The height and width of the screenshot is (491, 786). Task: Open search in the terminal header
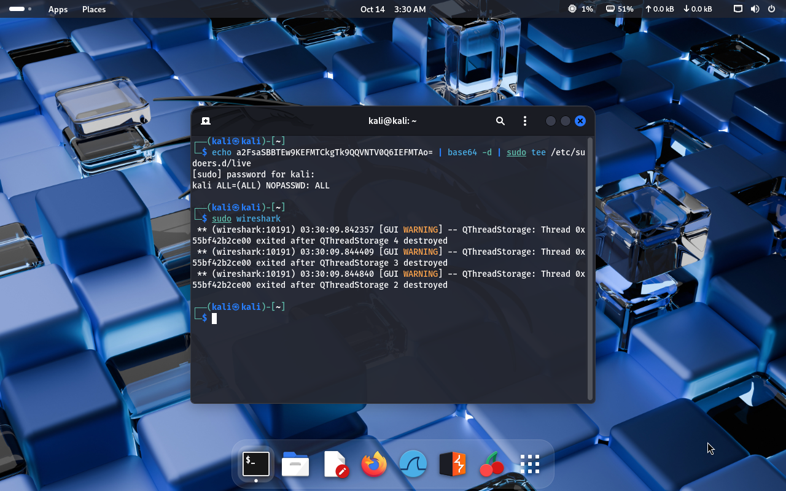pos(500,121)
